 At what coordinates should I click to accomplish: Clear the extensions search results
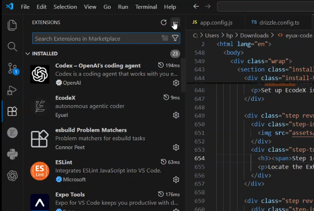pyautogui.click(x=165, y=39)
